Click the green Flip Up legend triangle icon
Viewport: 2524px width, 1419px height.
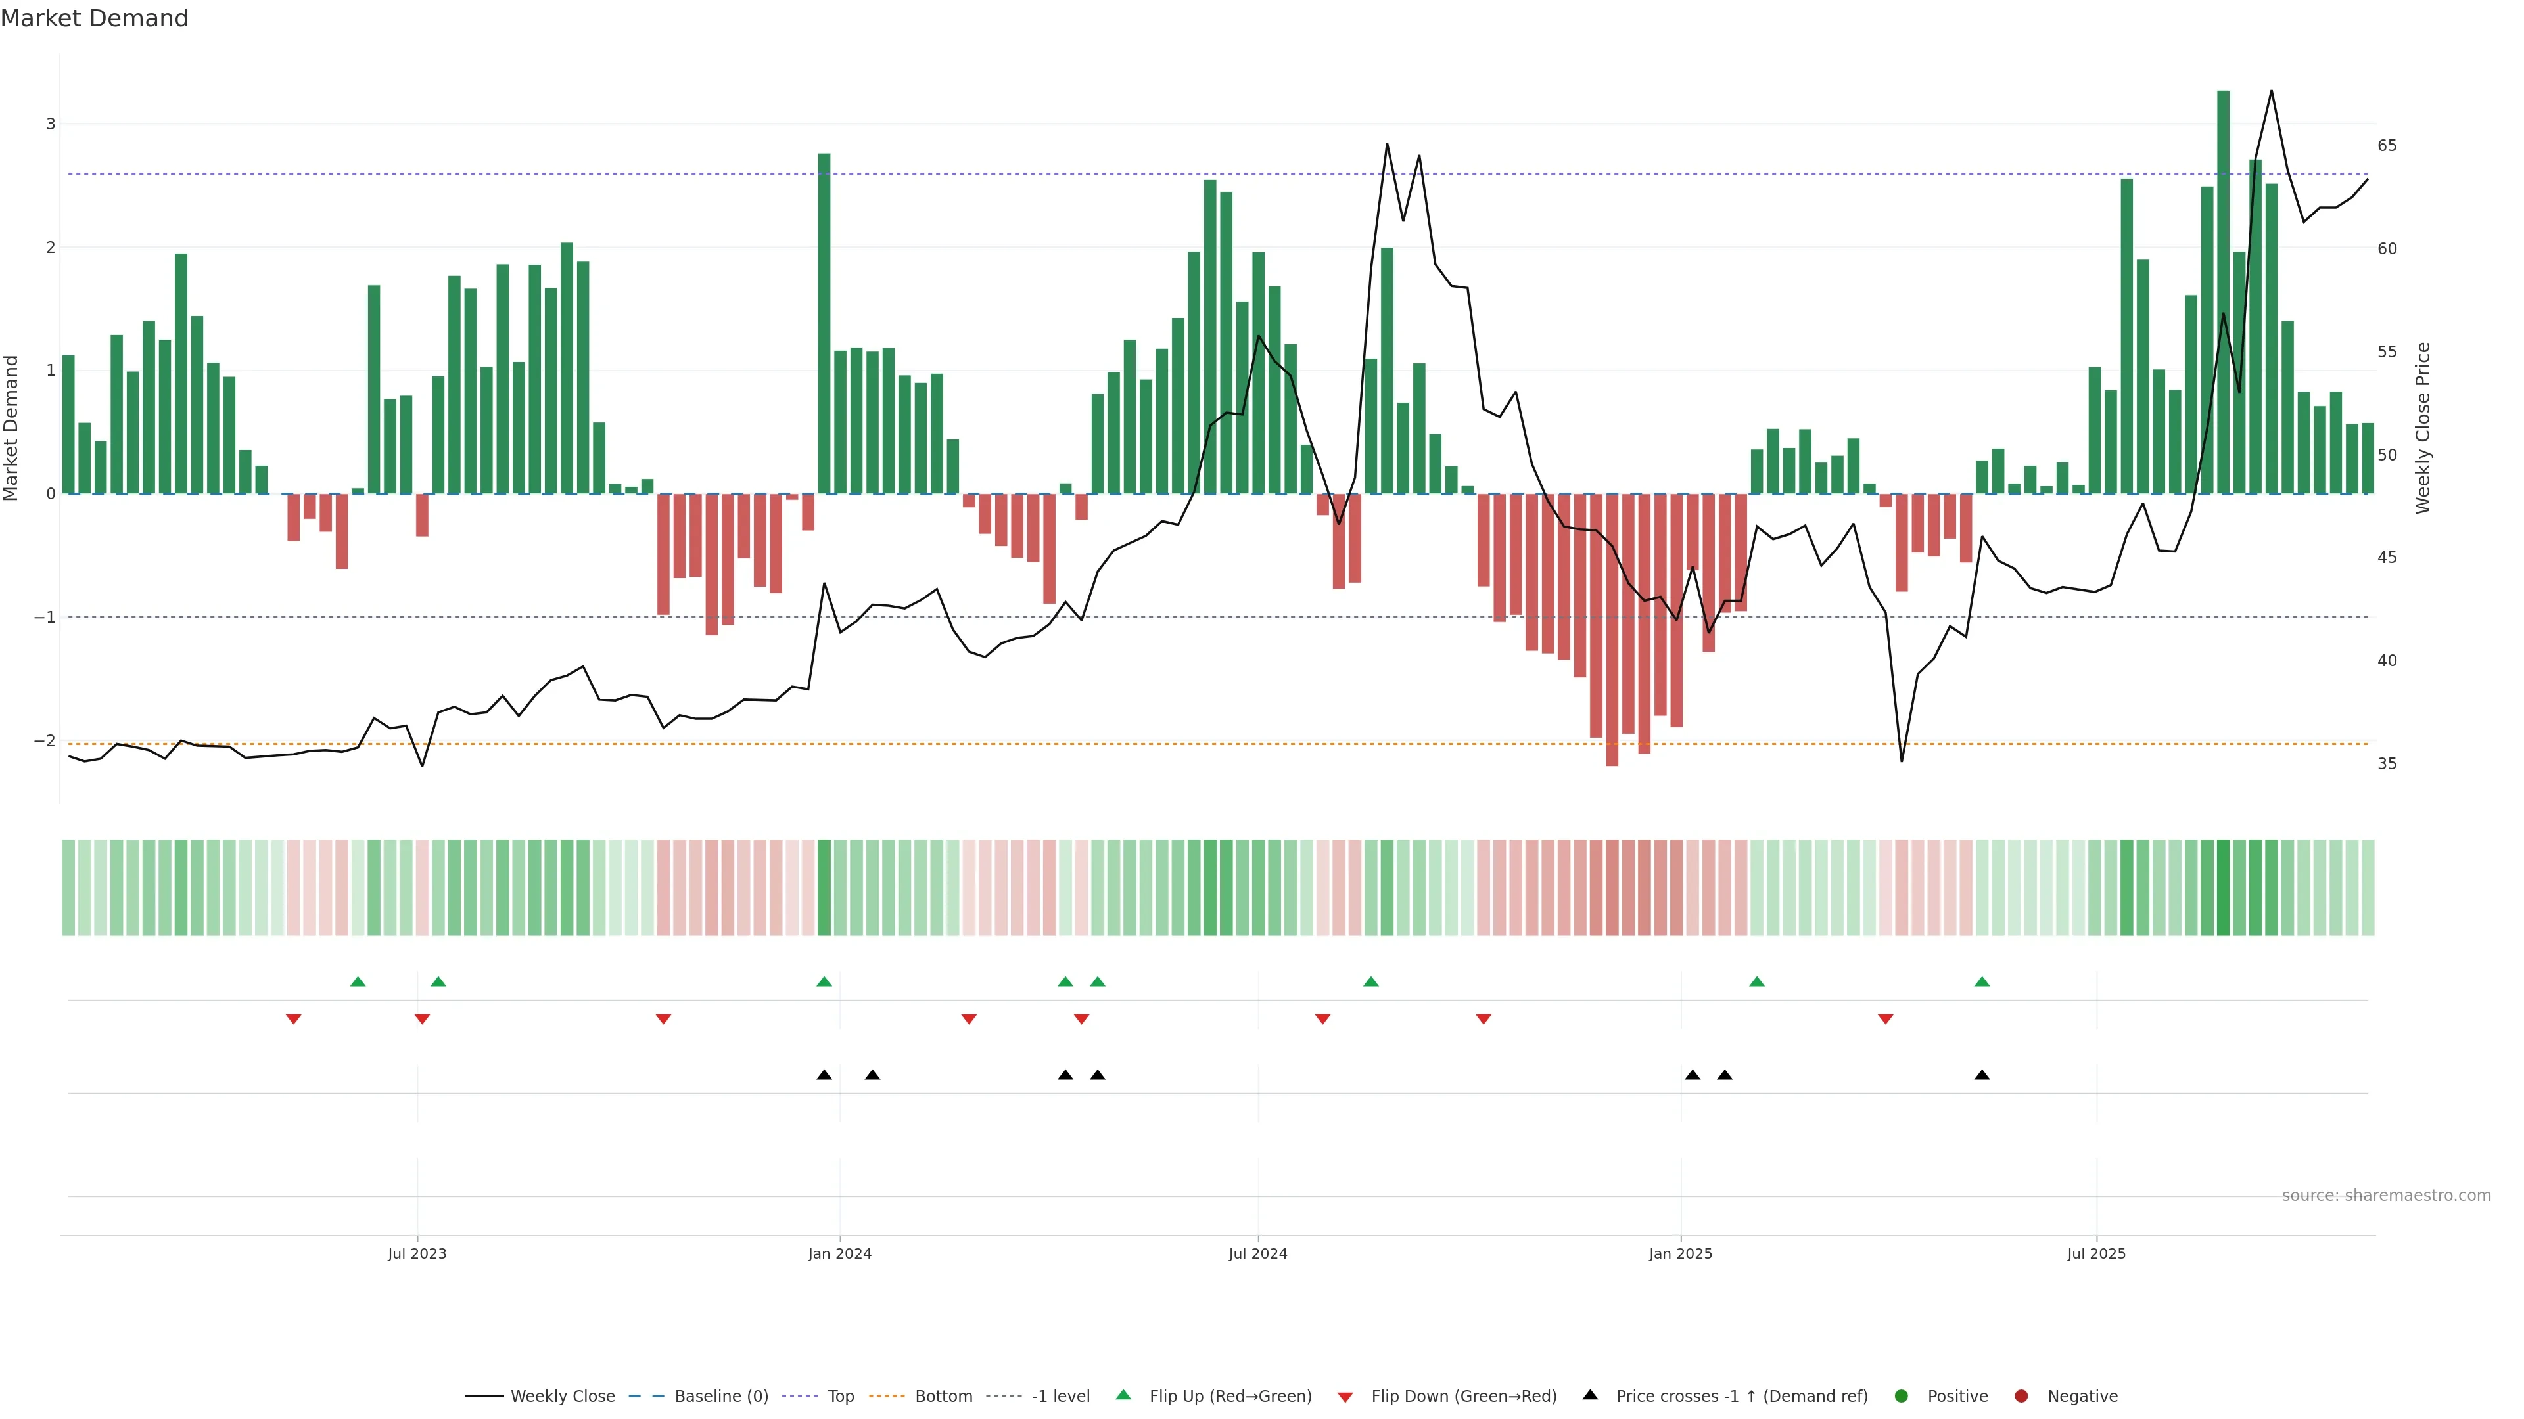click(x=1123, y=1395)
